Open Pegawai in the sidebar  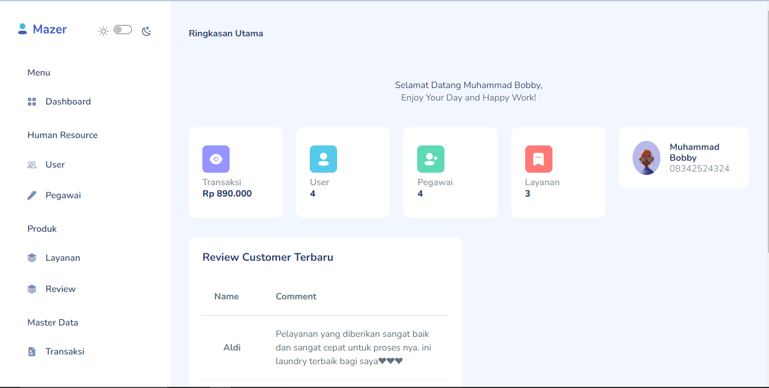point(63,195)
